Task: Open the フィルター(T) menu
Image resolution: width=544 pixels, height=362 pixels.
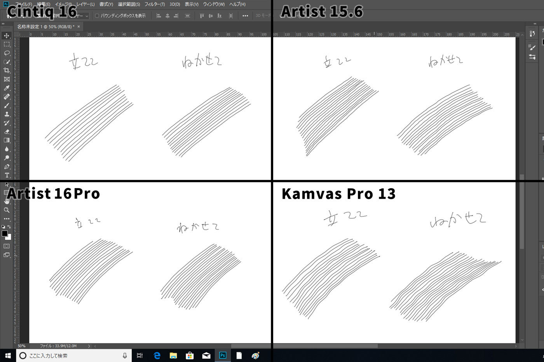Action: point(155,4)
